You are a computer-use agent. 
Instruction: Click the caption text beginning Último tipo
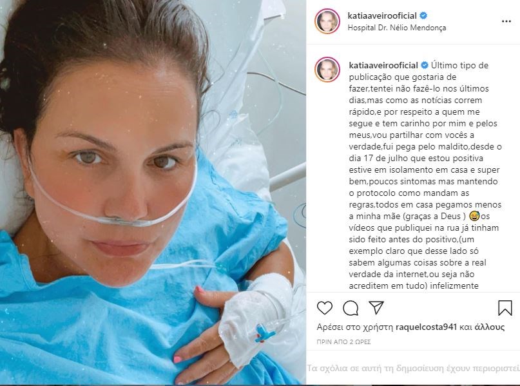point(425,175)
